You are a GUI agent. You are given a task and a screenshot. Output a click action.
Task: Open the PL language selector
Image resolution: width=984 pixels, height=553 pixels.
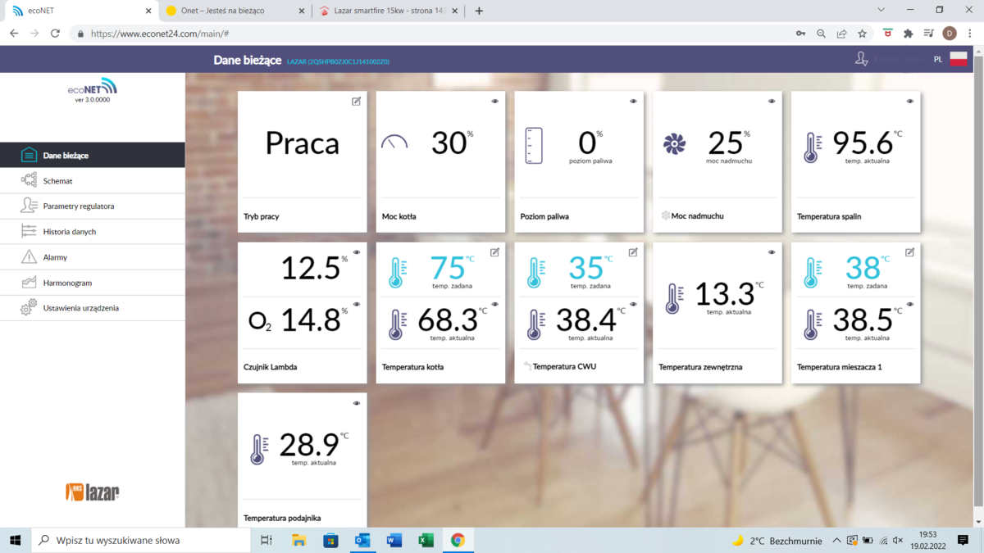click(936, 59)
